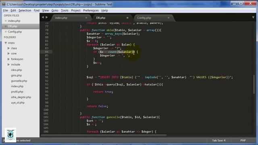Image resolution: width=258 pixels, height=145 pixels.
Task: Click the horizontal scrollbar thumb
Action: click(104, 135)
